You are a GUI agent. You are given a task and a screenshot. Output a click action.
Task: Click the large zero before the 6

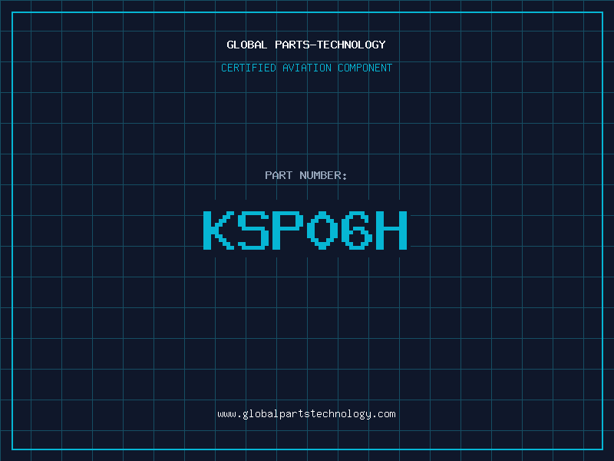coord(322,230)
